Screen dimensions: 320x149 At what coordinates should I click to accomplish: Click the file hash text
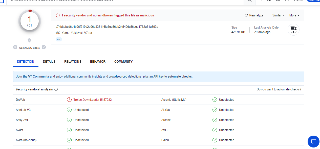[x=107, y=27]
